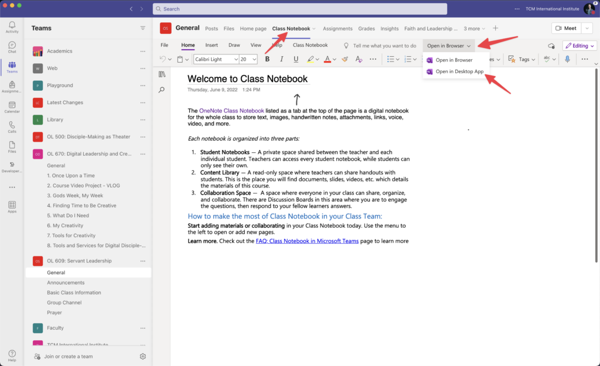Switch to the Files tab in General channel
600x366 pixels.
(x=229, y=29)
